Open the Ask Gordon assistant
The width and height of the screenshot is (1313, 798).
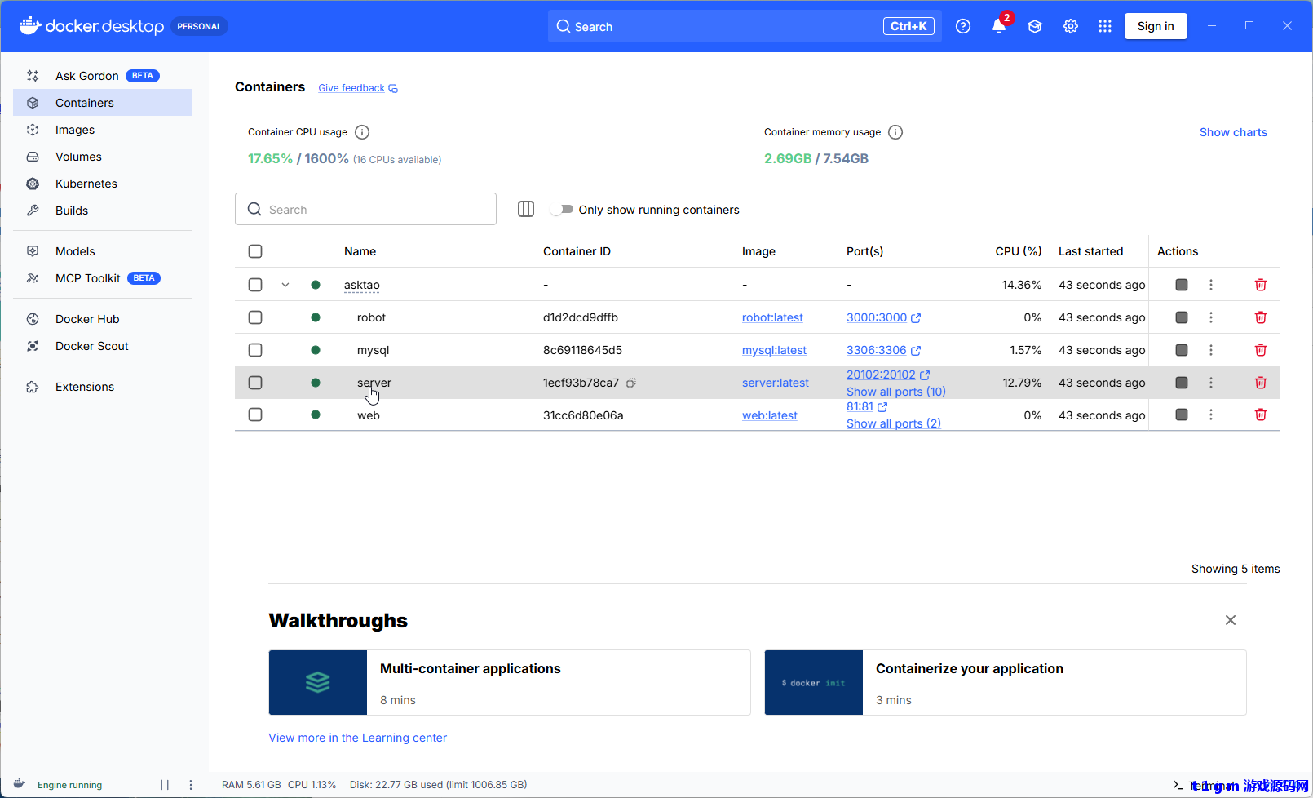click(x=86, y=75)
